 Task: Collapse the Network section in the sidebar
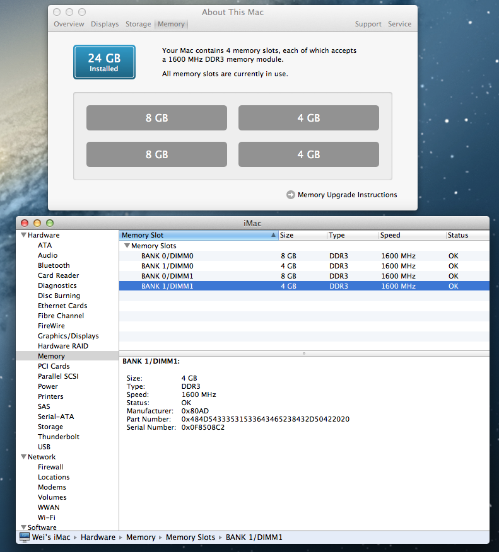pyautogui.click(x=23, y=457)
